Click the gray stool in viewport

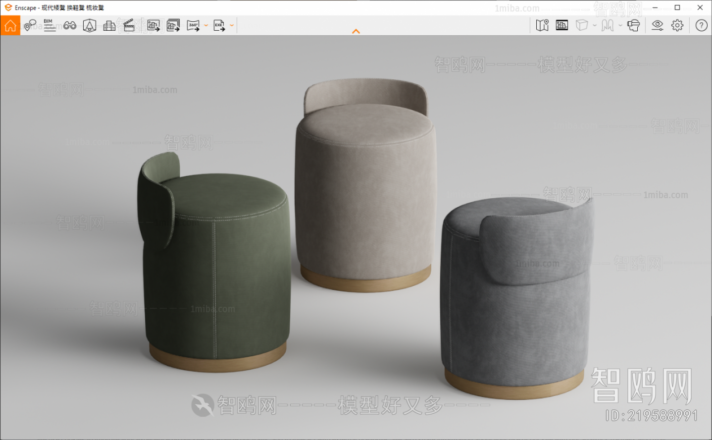click(516, 297)
